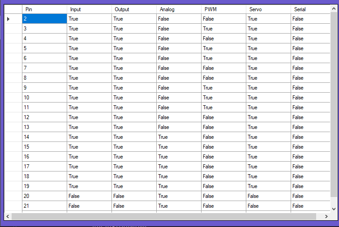The image size is (339, 227).
Task: Click Analog value True in pin 19 row
Action: coord(179,186)
